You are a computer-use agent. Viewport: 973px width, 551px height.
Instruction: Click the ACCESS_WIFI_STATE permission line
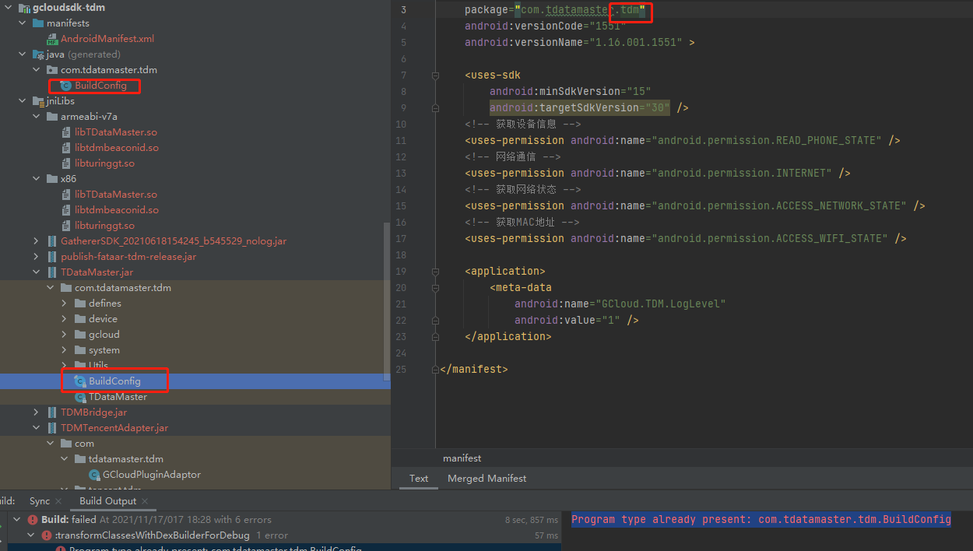[x=686, y=239]
